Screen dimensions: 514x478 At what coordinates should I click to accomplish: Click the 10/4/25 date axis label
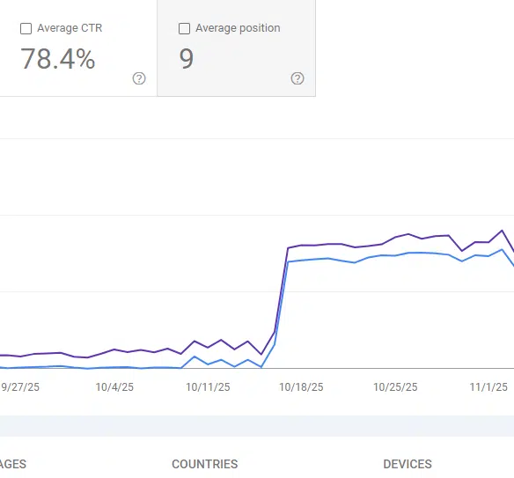(x=114, y=387)
